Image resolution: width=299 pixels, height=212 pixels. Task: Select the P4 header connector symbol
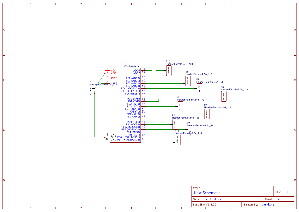[180, 106]
